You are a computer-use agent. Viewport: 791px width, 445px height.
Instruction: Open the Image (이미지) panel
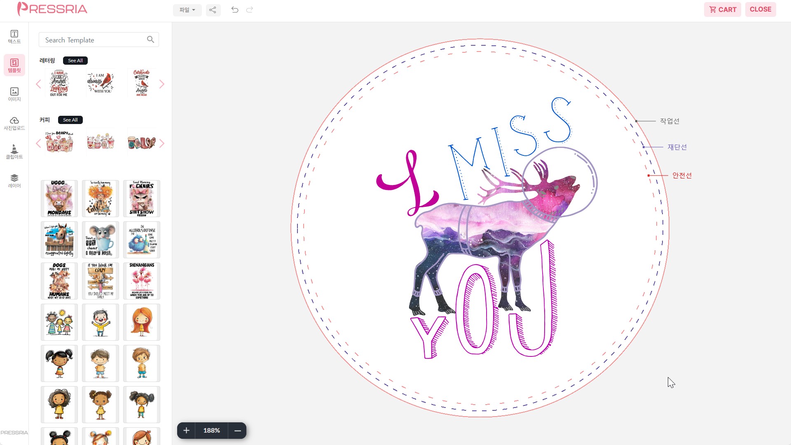point(14,94)
